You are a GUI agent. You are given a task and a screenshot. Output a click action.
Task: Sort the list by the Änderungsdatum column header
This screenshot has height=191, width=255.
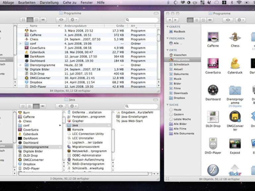[76, 26]
